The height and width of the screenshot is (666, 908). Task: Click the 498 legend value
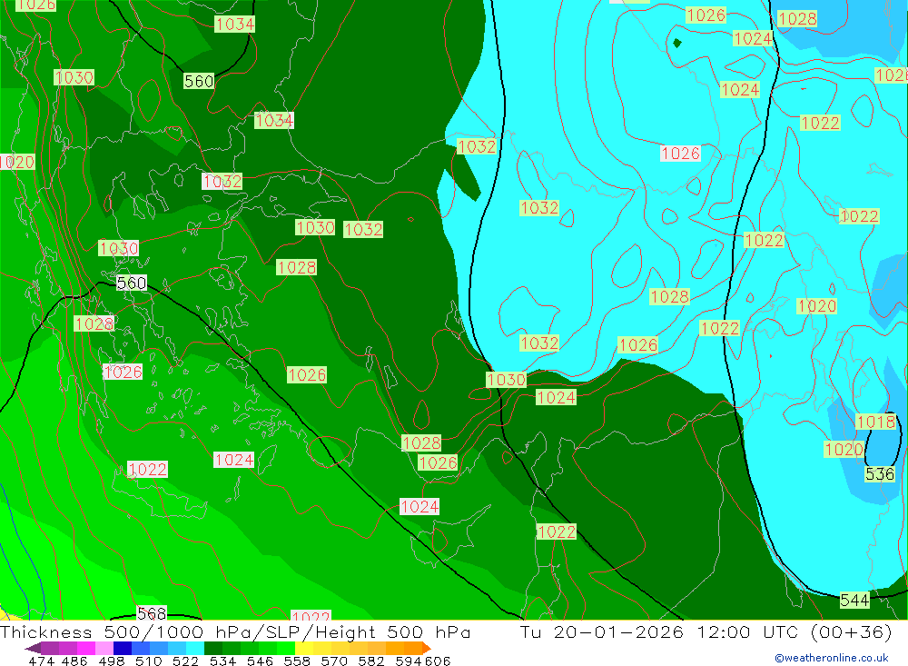coord(111,661)
